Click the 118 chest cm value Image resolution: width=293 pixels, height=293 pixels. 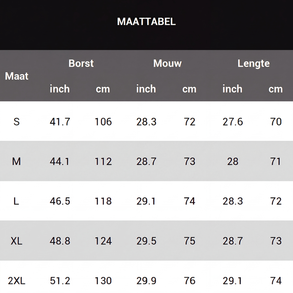coord(103,201)
